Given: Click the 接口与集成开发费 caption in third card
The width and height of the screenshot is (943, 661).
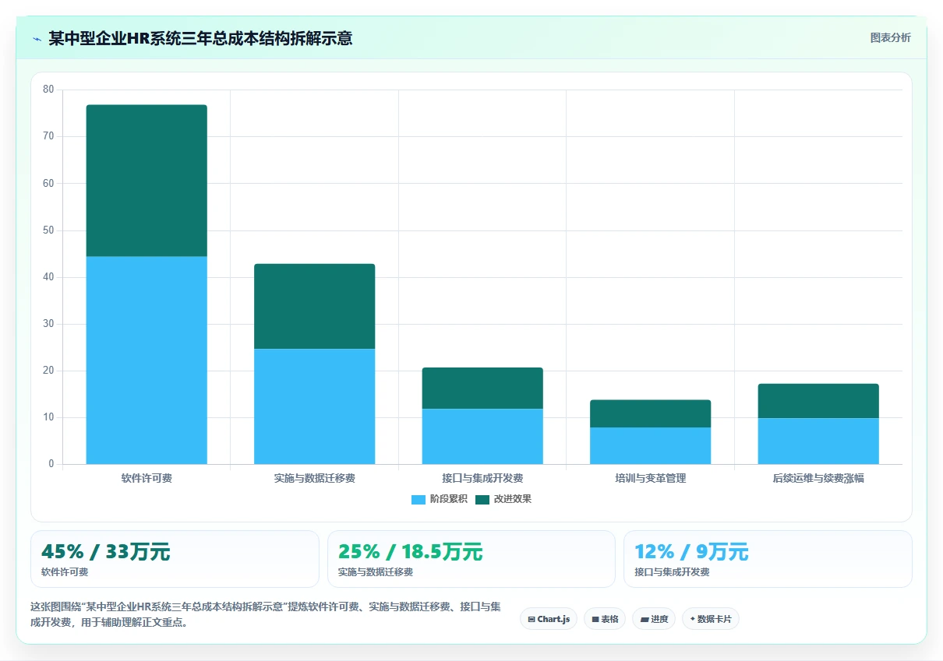Looking at the screenshot, I should (x=673, y=572).
